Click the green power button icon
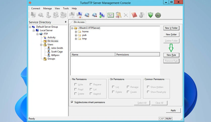 point(158,15)
